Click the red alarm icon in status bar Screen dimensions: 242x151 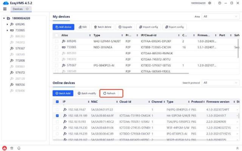pos(5,148)
